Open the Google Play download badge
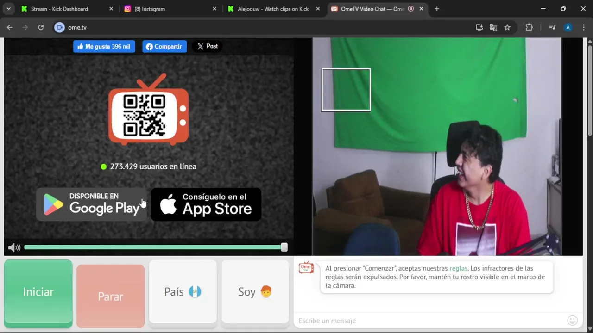This screenshot has width=593, height=333. (x=92, y=204)
